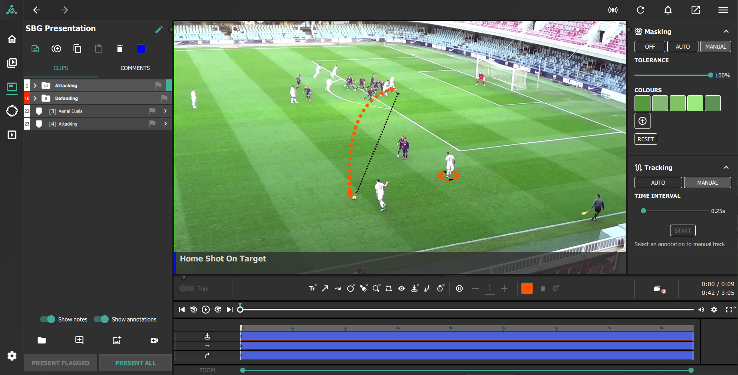
Task: Select the curved arrow tool
Action: point(338,288)
